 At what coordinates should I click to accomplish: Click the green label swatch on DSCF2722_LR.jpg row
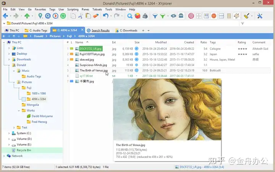click(x=71, y=48)
